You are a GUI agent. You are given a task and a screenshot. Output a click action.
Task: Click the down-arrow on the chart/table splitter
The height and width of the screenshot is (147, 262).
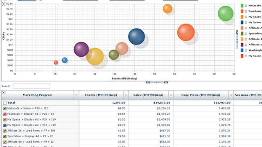click(148, 82)
